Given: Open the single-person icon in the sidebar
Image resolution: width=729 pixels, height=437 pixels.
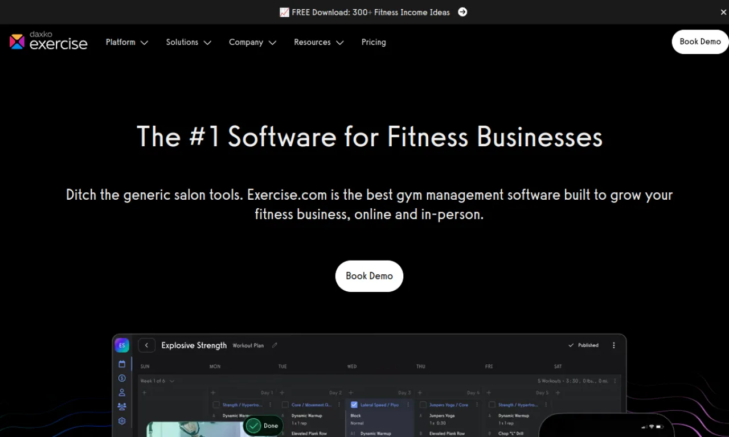Looking at the screenshot, I should point(122,393).
